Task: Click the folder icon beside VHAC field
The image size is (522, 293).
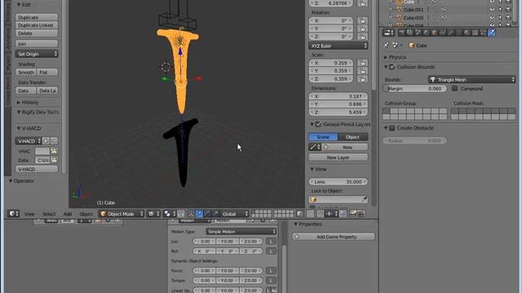Action: point(54,151)
